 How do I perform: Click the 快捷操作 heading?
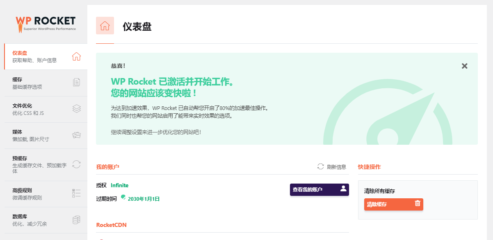click(x=369, y=167)
